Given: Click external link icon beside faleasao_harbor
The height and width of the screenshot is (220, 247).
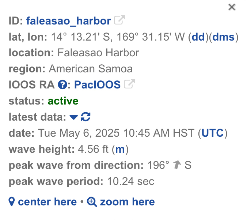Looking at the screenshot, I should click(x=119, y=20).
